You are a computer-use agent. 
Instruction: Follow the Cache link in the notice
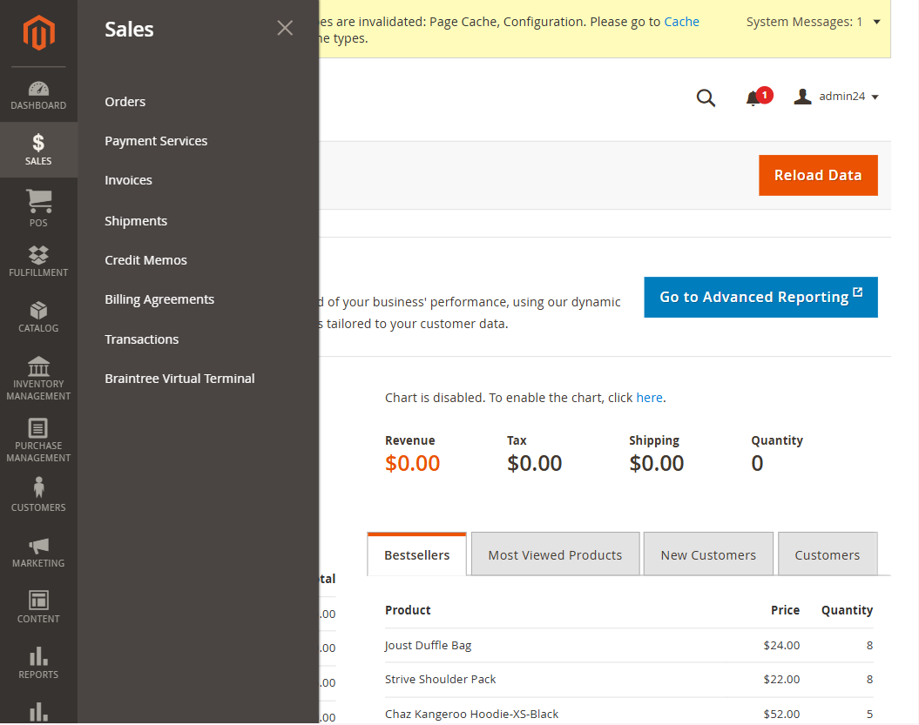(681, 23)
